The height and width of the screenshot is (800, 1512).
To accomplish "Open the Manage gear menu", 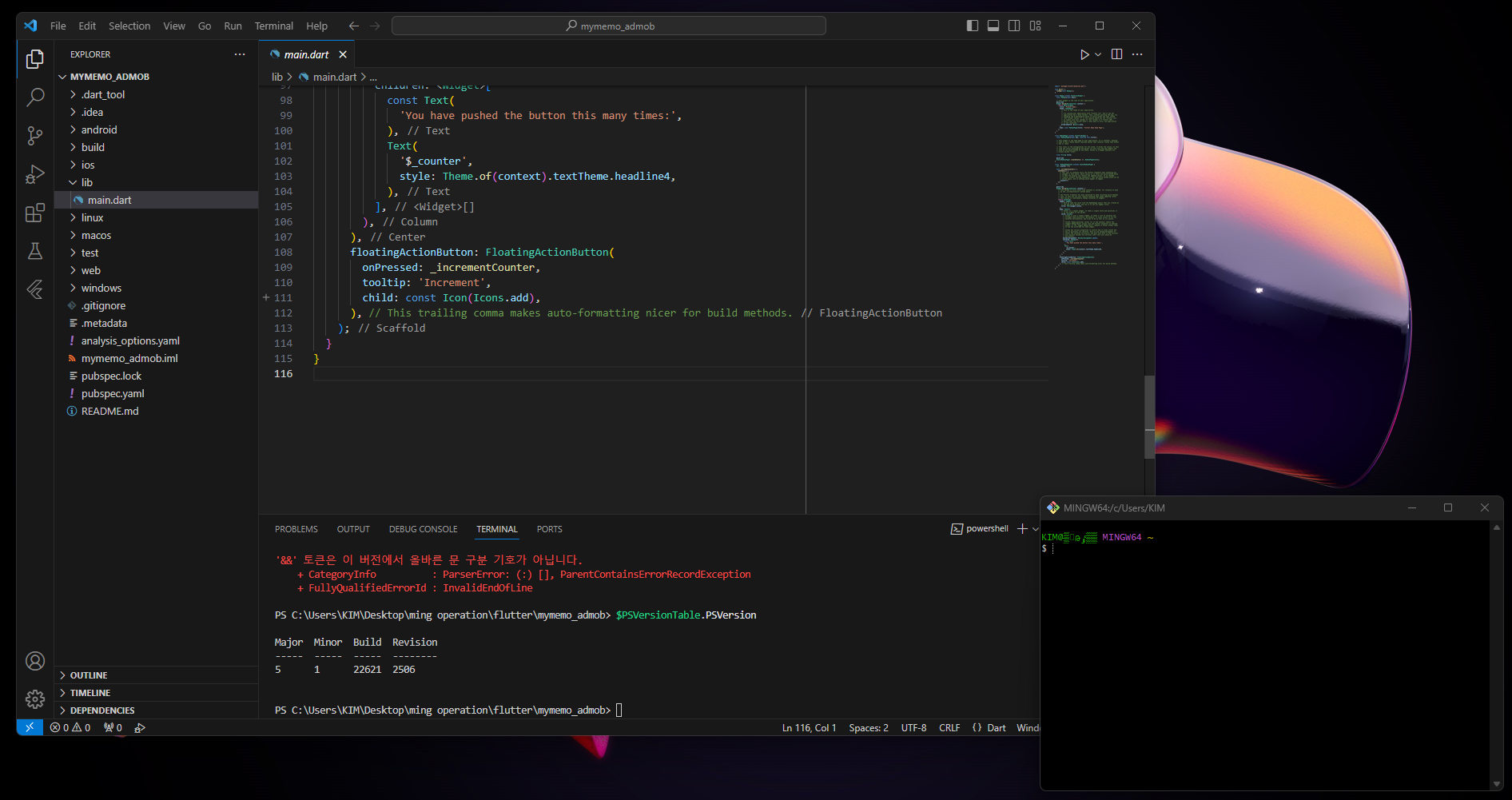I will (x=35, y=699).
